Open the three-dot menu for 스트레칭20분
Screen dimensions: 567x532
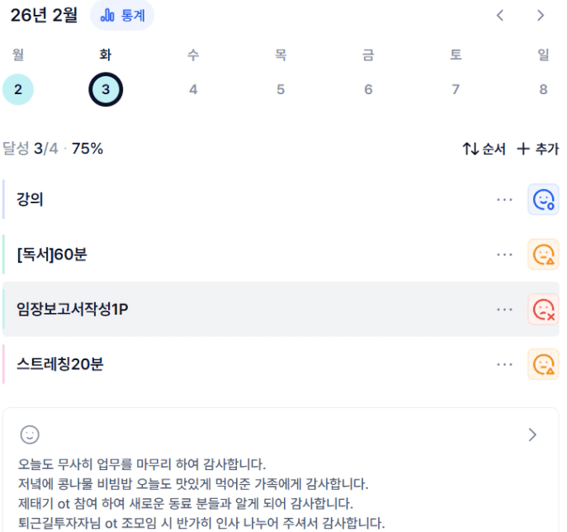pos(504,363)
